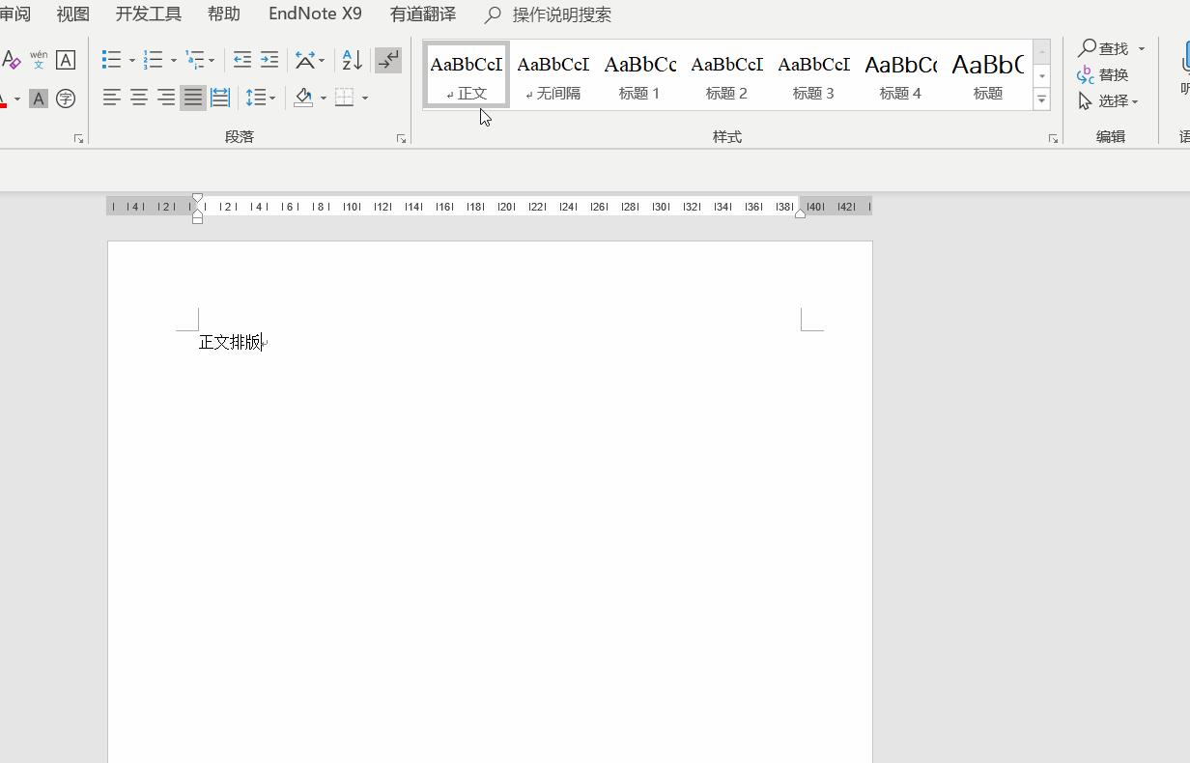Click the numbered list icon
The height and width of the screenshot is (763, 1190).
[153, 60]
